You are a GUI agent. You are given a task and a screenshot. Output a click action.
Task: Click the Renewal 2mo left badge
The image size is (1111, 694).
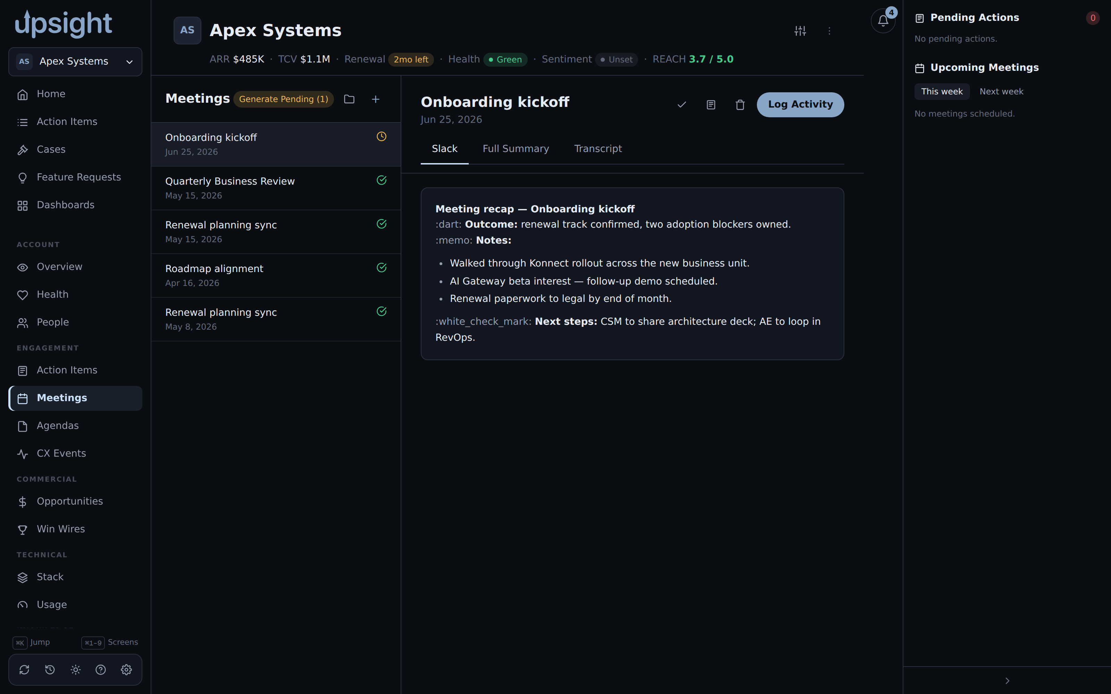[x=411, y=60]
